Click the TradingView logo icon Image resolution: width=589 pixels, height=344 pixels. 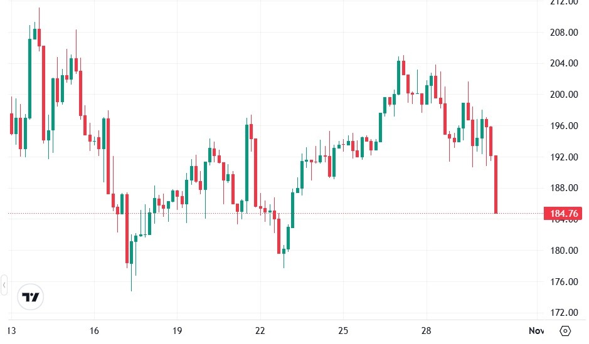click(30, 297)
